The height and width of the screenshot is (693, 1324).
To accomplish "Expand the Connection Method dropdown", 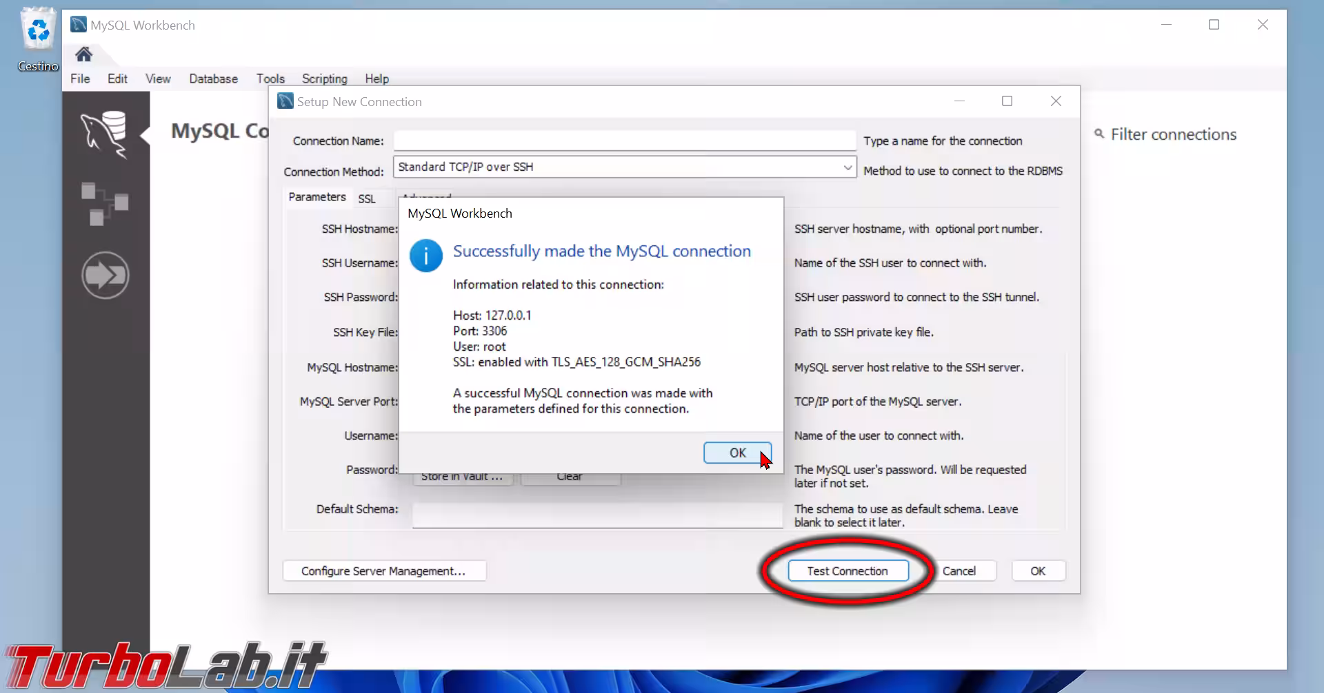I will click(x=847, y=167).
